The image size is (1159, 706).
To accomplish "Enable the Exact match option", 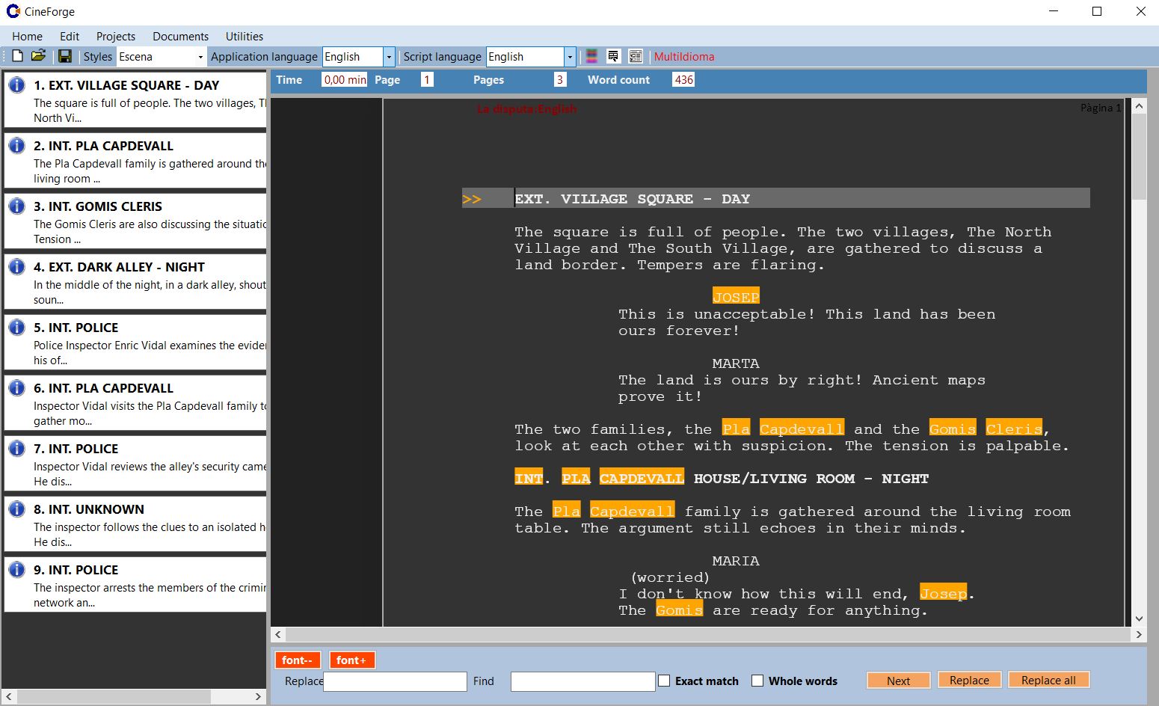I will 663,681.
